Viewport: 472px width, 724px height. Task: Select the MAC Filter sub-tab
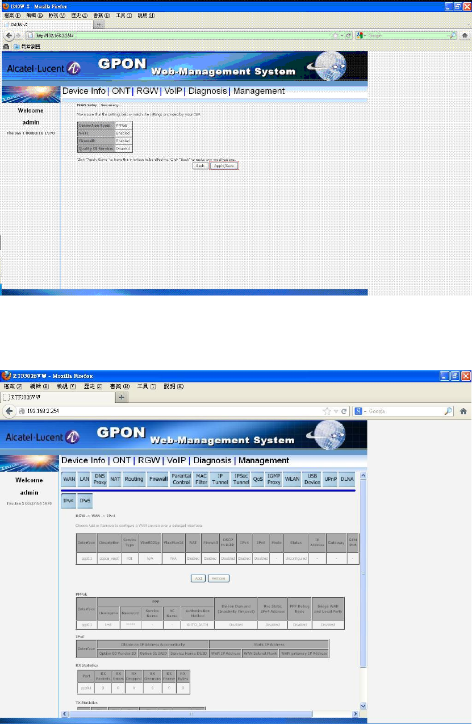click(201, 479)
